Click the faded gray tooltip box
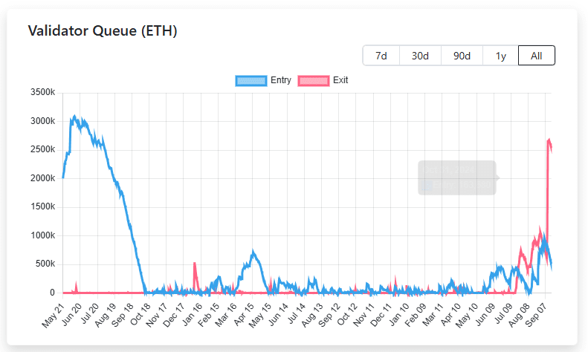The image size is (588, 352). click(x=456, y=177)
